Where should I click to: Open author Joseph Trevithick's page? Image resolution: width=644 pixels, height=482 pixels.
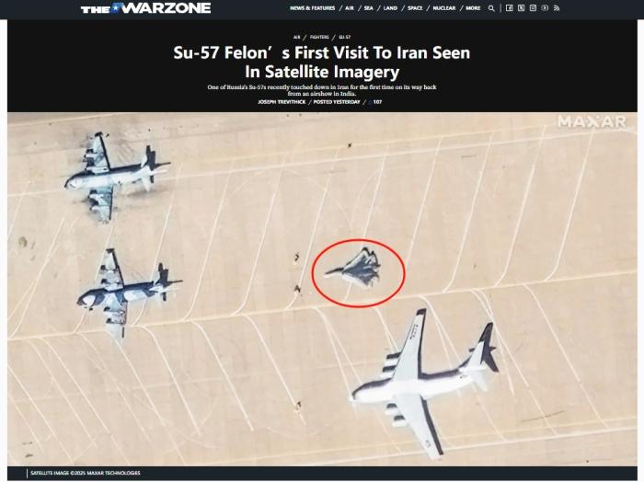coord(282,102)
